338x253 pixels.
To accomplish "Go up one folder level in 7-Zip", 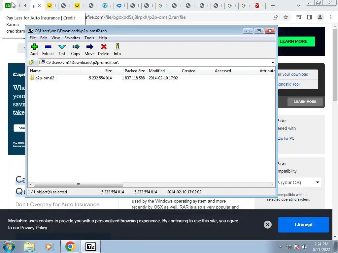I will pos(32,62).
